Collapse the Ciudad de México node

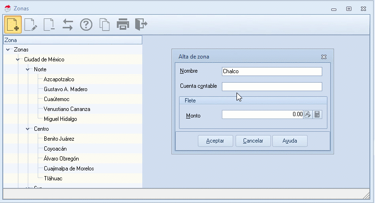(18, 59)
